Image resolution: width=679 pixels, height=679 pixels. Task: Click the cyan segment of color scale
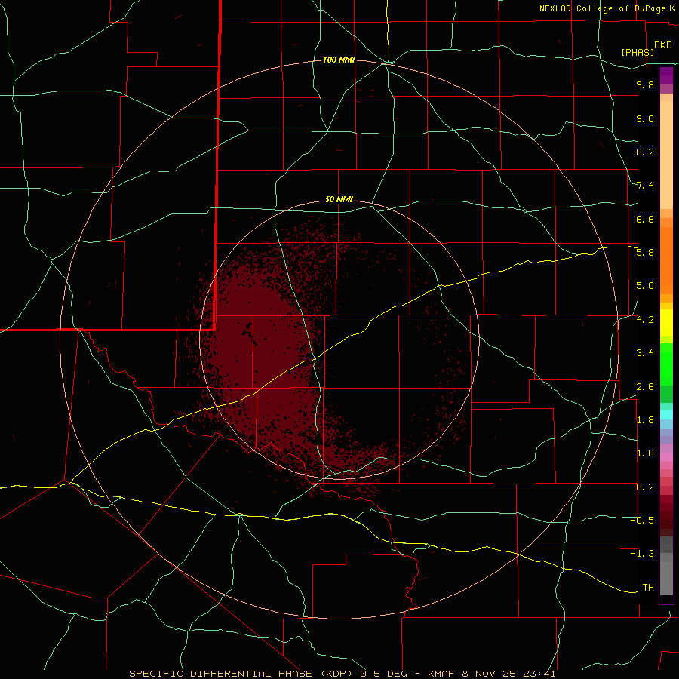pos(666,415)
